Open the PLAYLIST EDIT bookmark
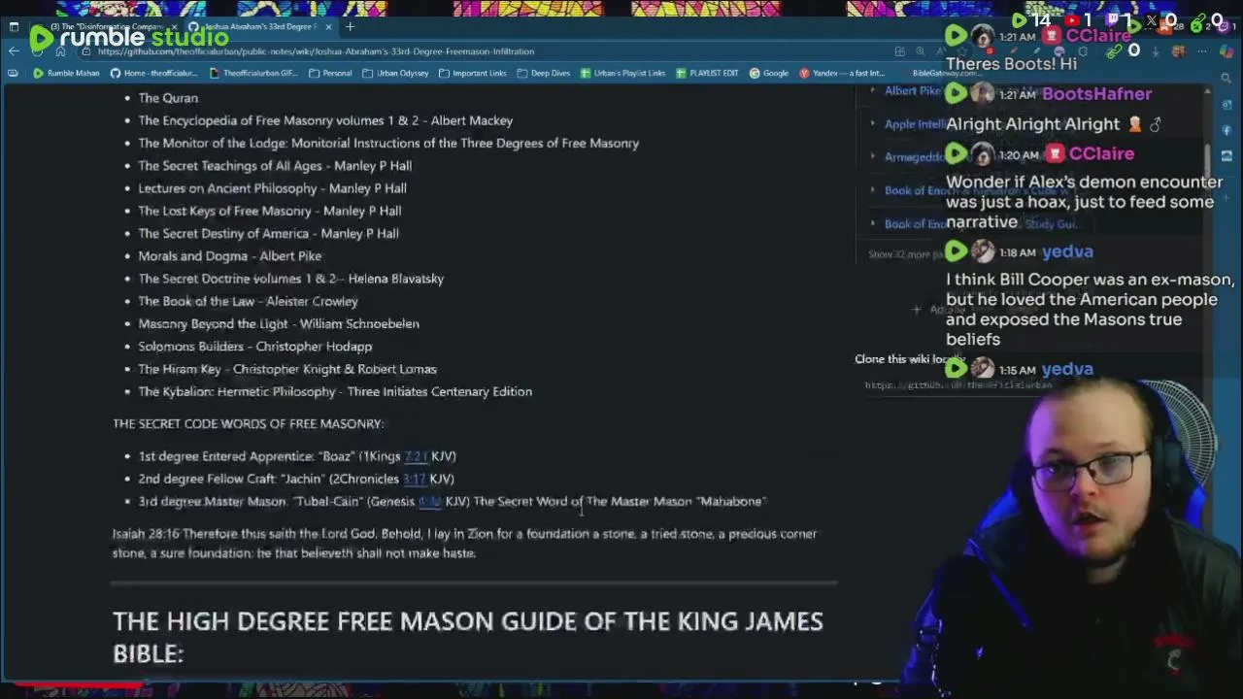The image size is (1243, 699). click(707, 73)
